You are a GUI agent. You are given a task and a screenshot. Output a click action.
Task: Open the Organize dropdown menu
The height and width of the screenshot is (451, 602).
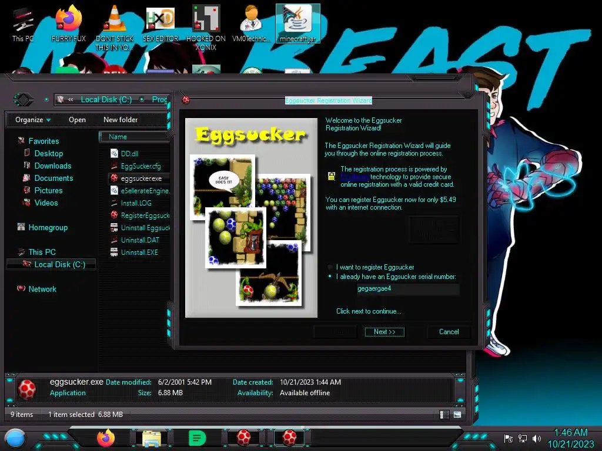click(33, 120)
